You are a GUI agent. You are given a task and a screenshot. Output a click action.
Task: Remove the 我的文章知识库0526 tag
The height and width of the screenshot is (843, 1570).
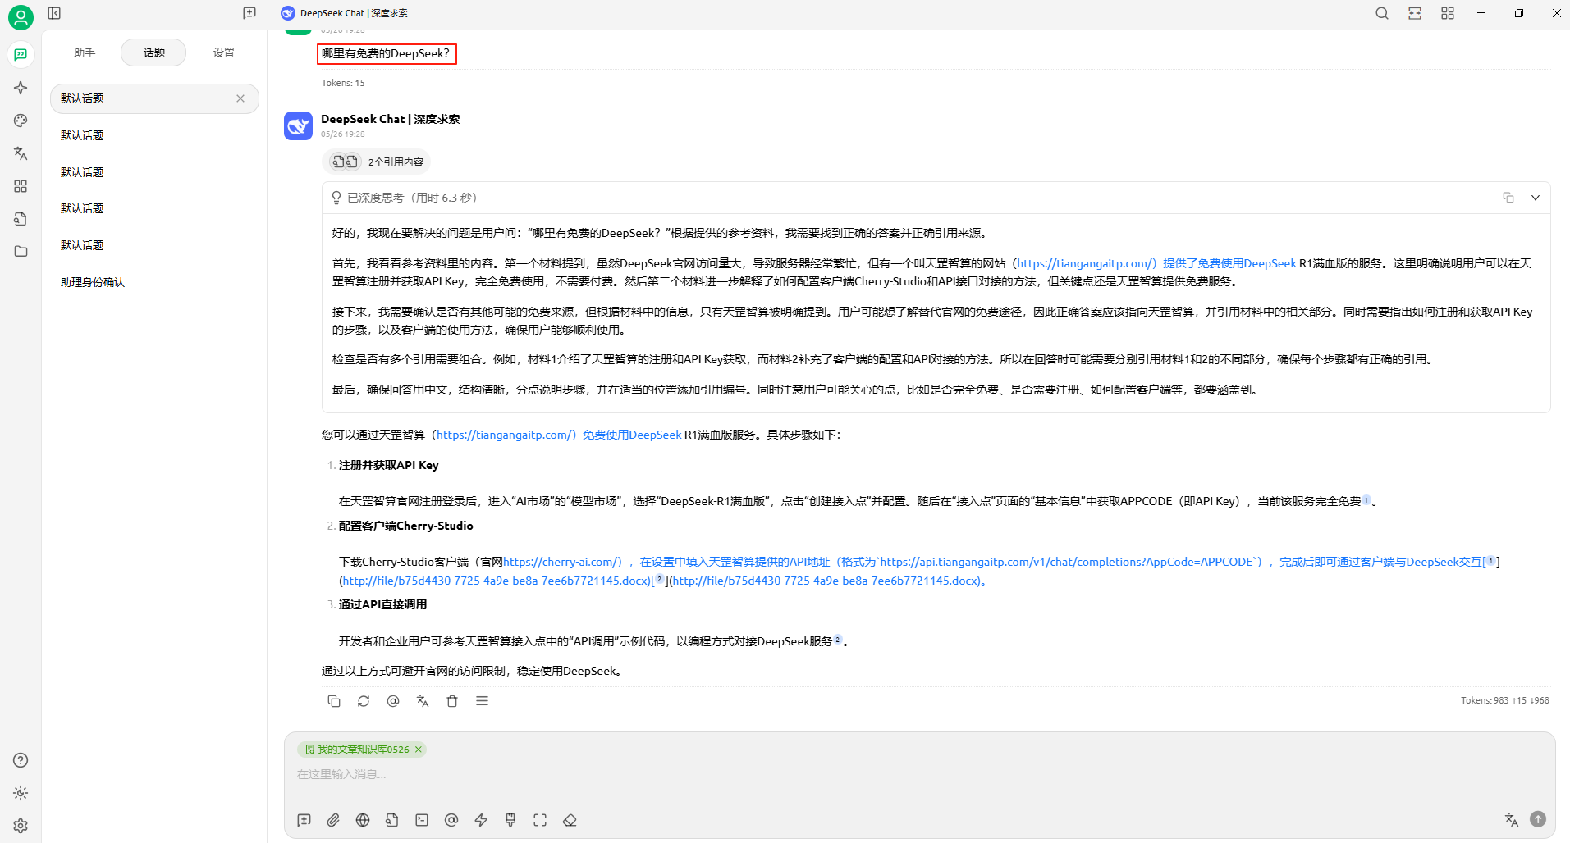419,750
